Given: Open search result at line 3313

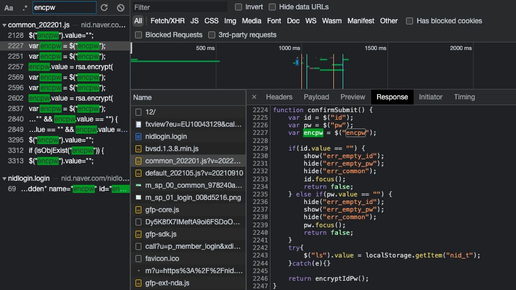Looking at the screenshot, I should pos(65,161).
